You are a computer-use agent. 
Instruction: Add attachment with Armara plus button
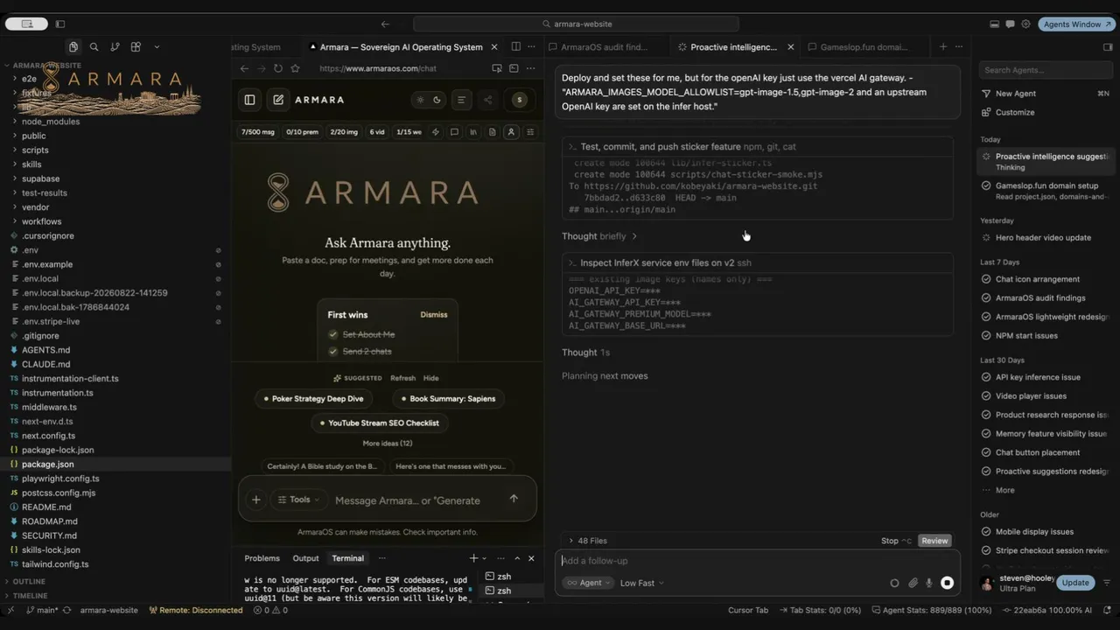[x=256, y=500]
